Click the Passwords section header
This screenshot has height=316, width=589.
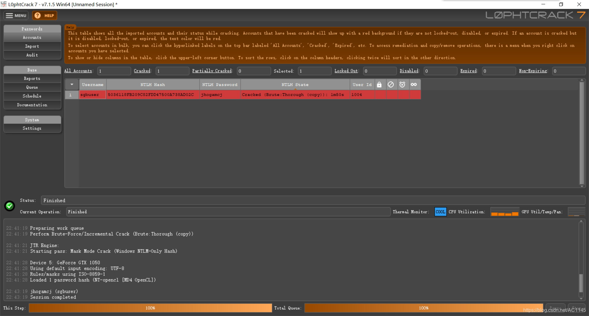(x=32, y=29)
